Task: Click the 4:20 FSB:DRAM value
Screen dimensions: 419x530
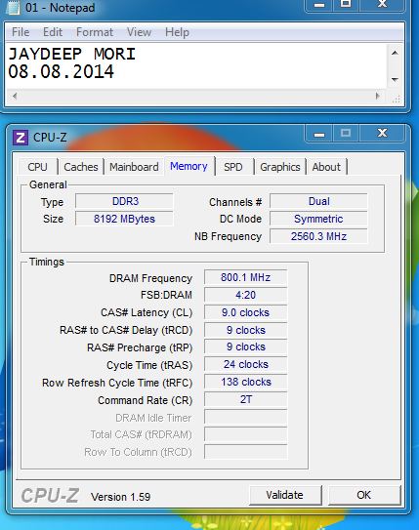Action: [x=245, y=295]
